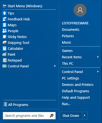Image resolution: width=102 pixels, height=123 pixels.
Task: Click the Start Menu (Windows) title text
Action: click(25, 6)
